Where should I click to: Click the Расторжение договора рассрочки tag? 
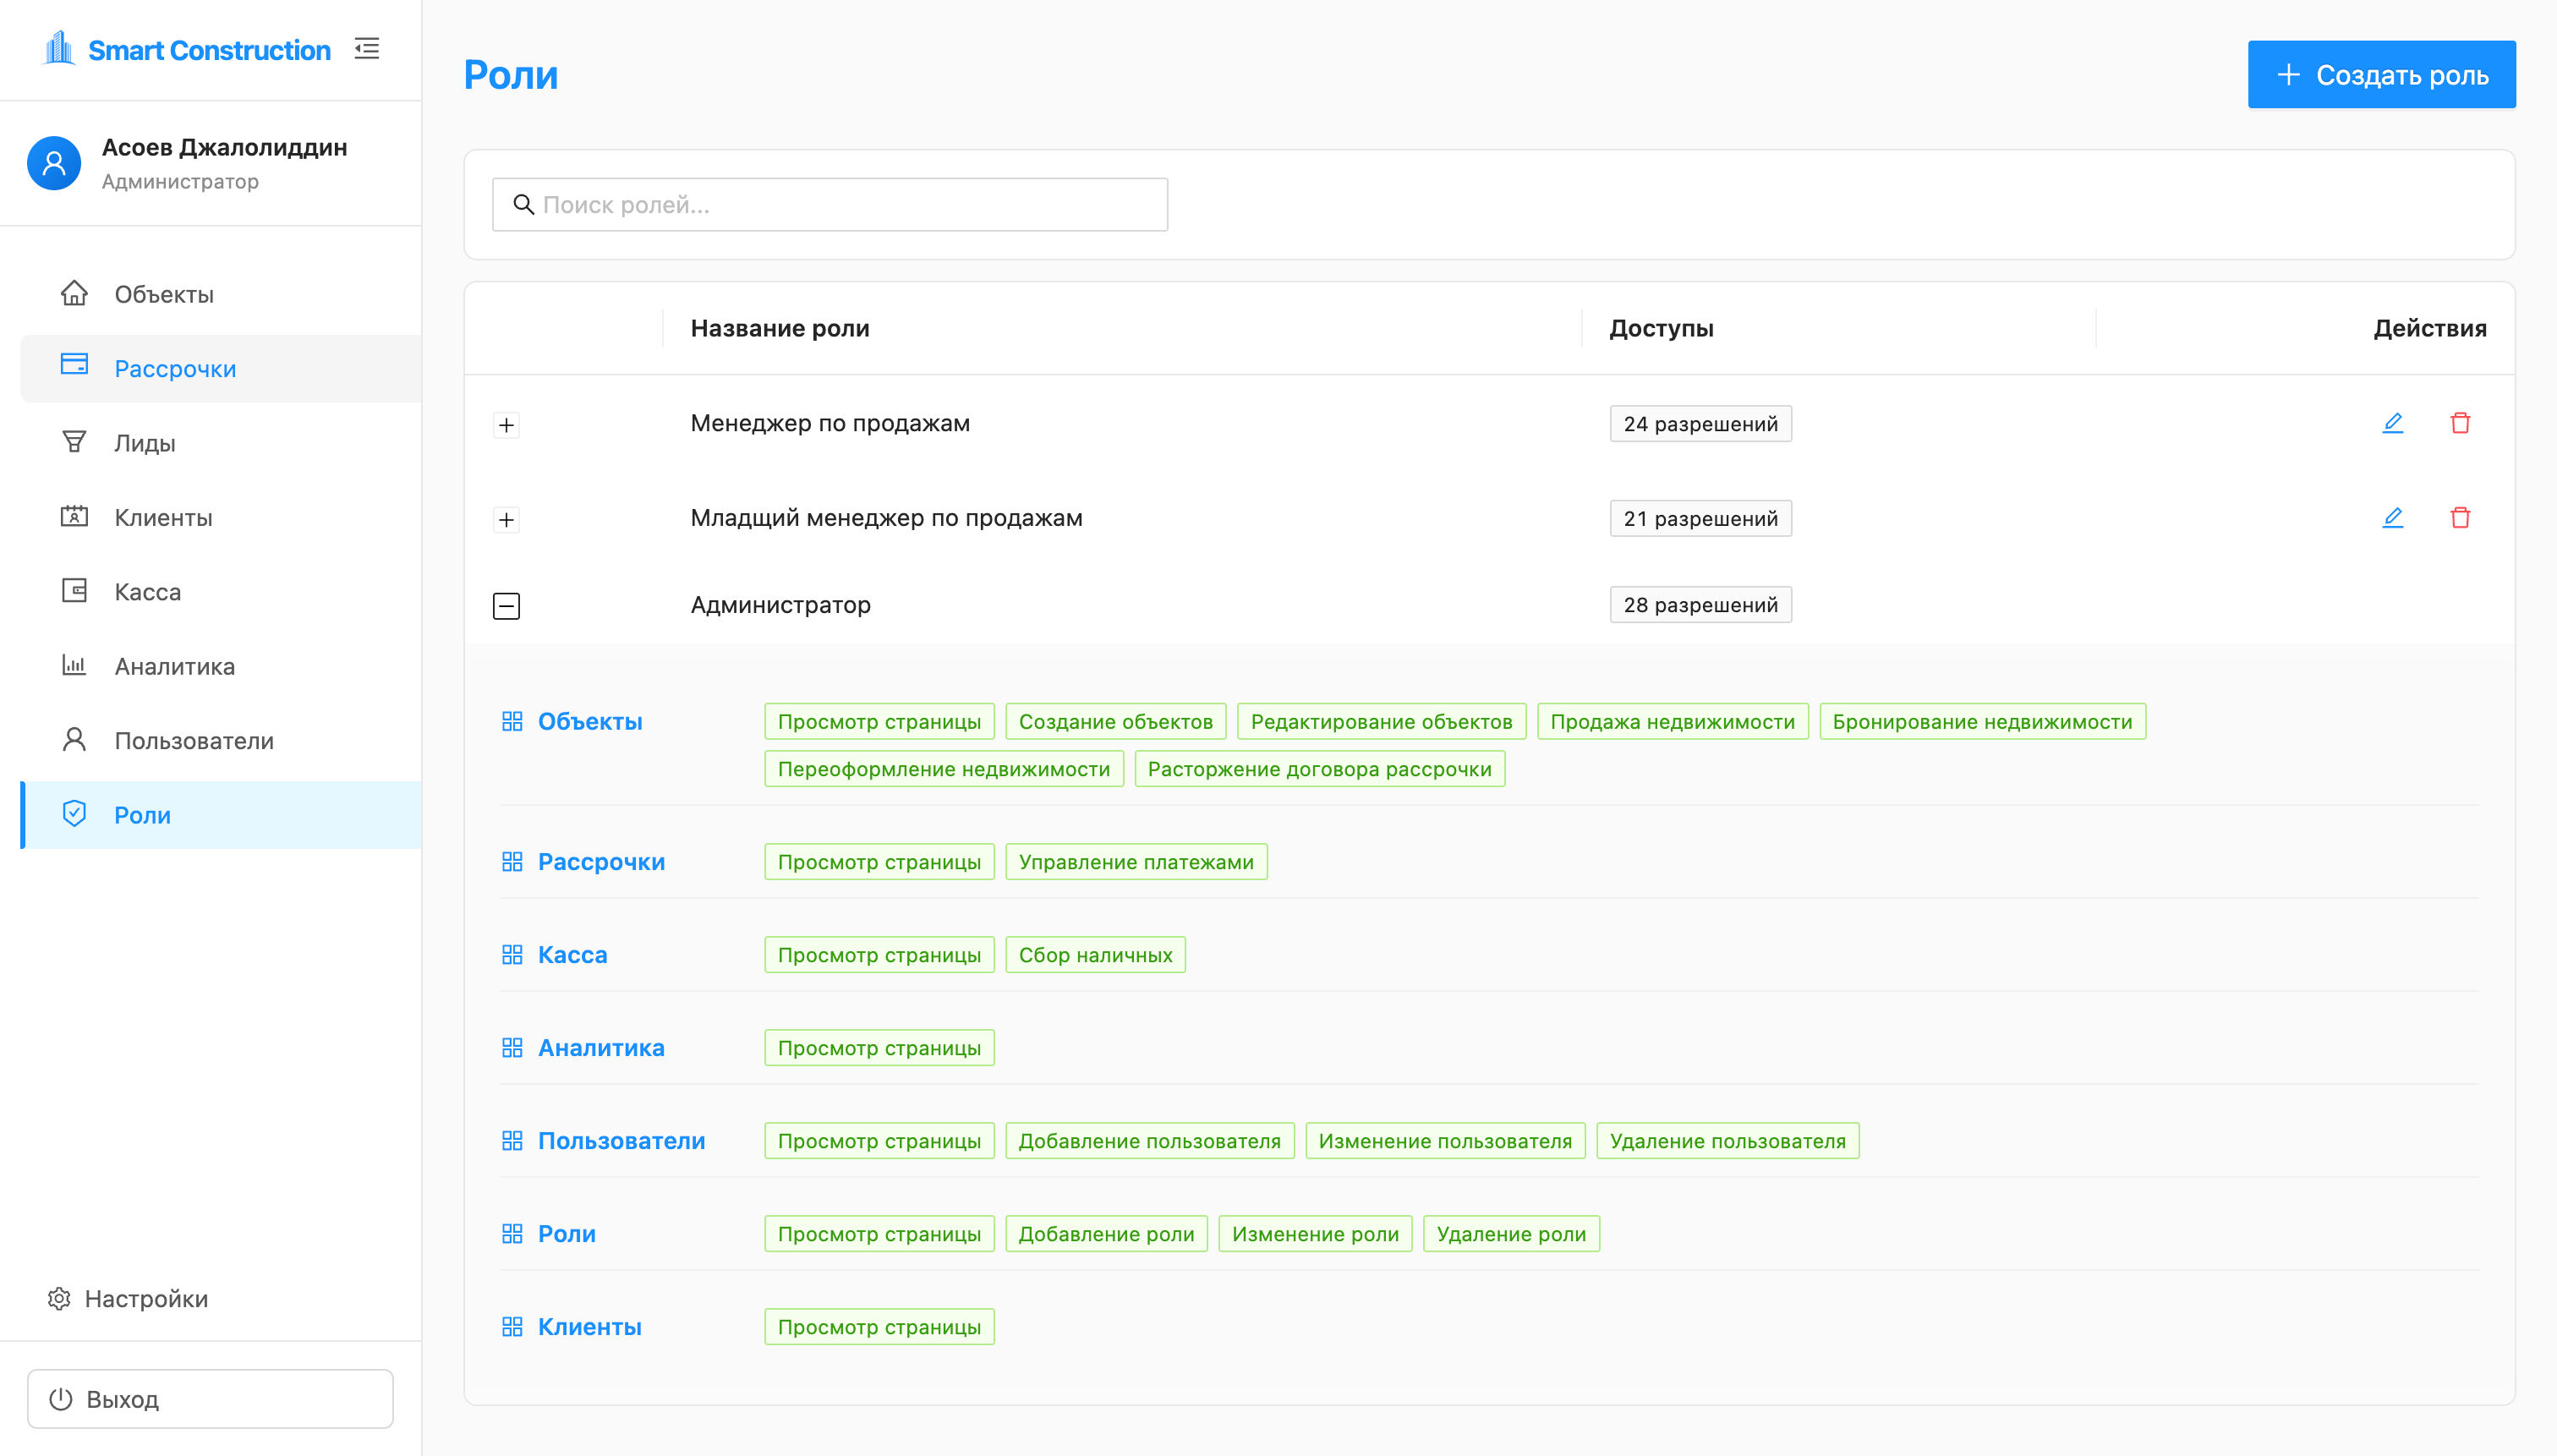coord(1319,769)
